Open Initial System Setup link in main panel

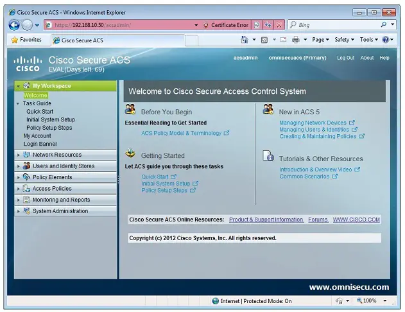pyautogui.click(x=169, y=184)
